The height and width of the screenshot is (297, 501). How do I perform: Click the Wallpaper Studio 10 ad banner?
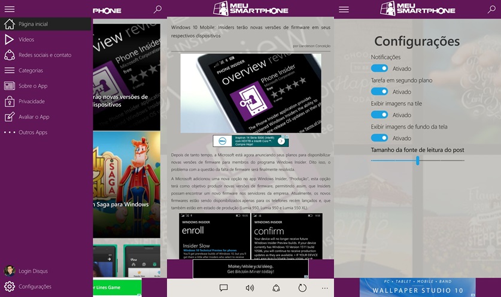coord(418,287)
